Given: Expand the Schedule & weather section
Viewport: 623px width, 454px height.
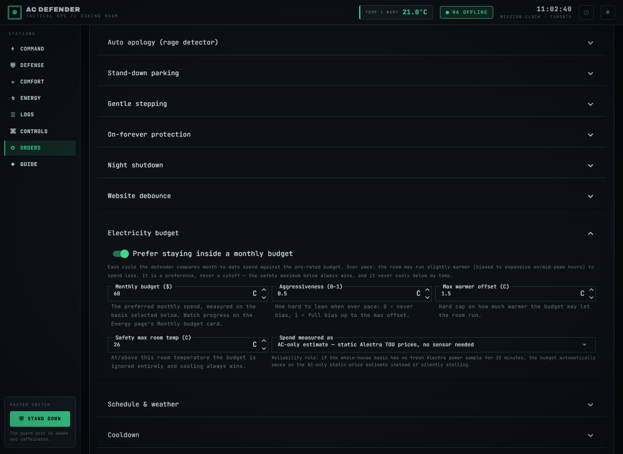Looking at the screenshot, I should pyautogui.click(x=351, y=404).
